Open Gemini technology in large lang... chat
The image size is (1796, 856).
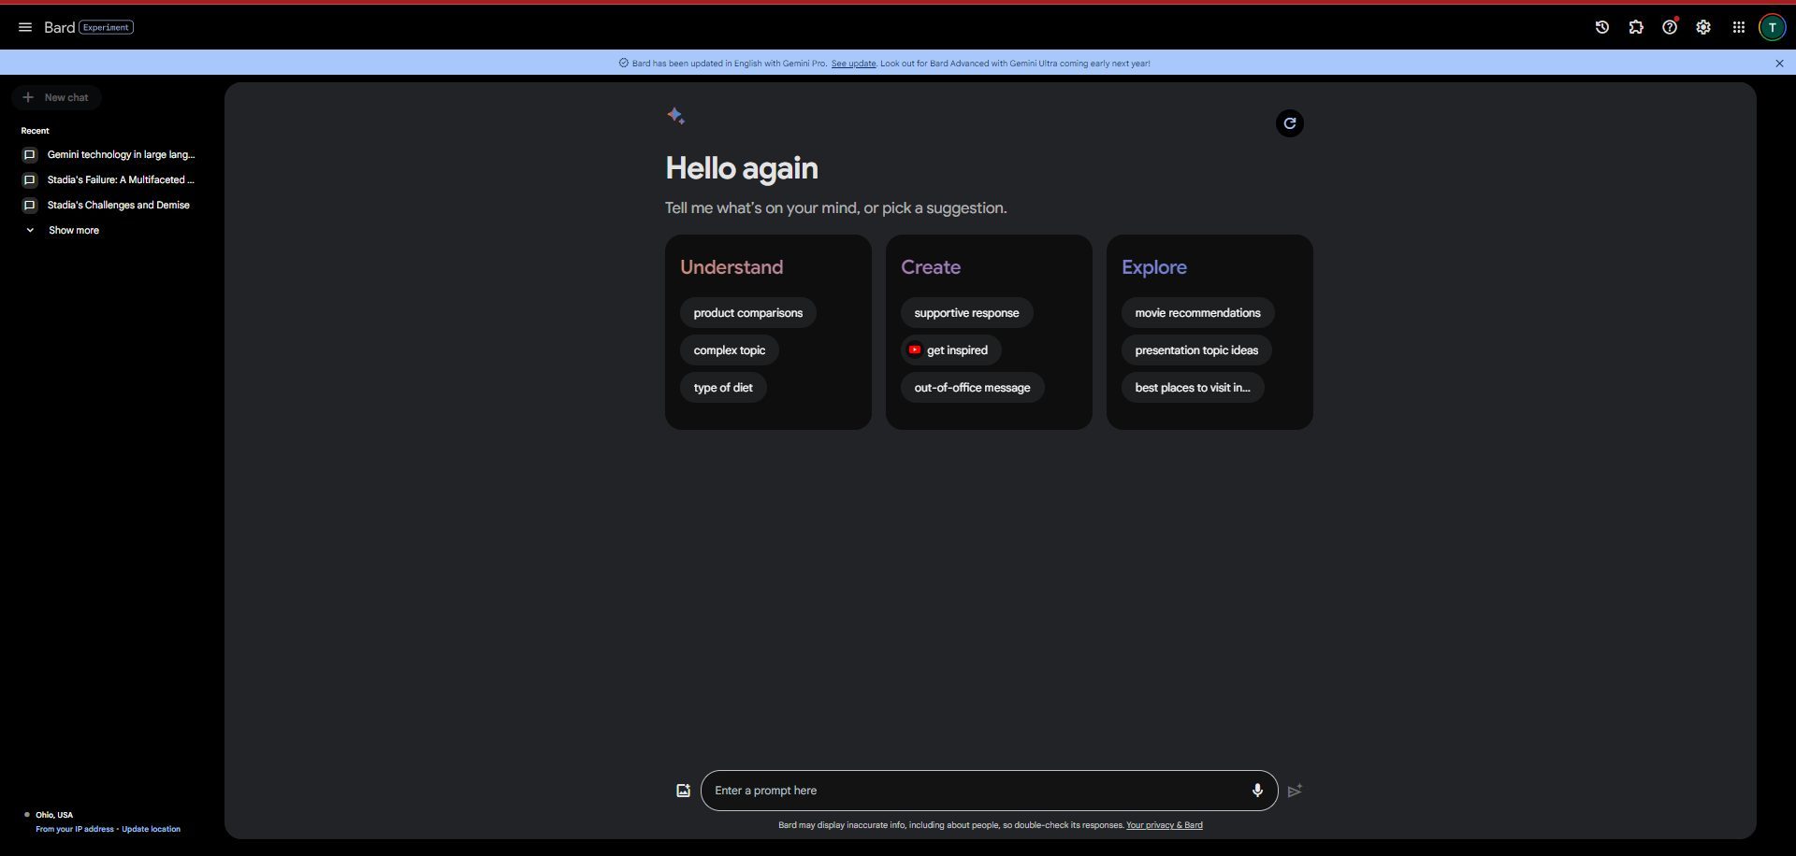tap(122, 154)
